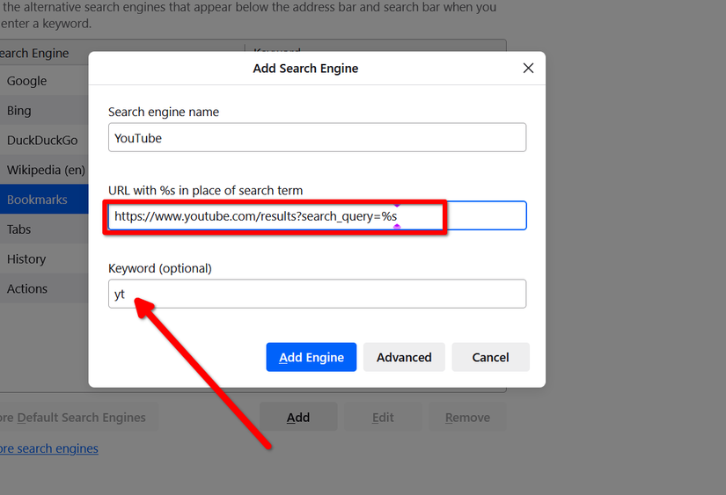Click the Edit button below the list
This screenshot has width=726, height=495.
click(x=383, y=417)
